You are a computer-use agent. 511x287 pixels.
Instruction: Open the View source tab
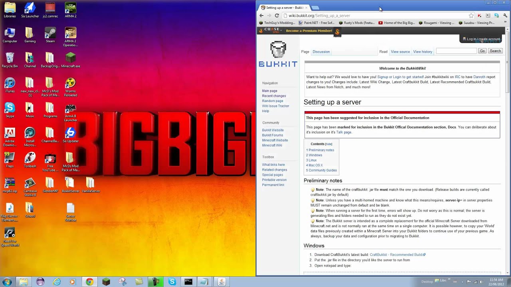[x=400, y=52]
